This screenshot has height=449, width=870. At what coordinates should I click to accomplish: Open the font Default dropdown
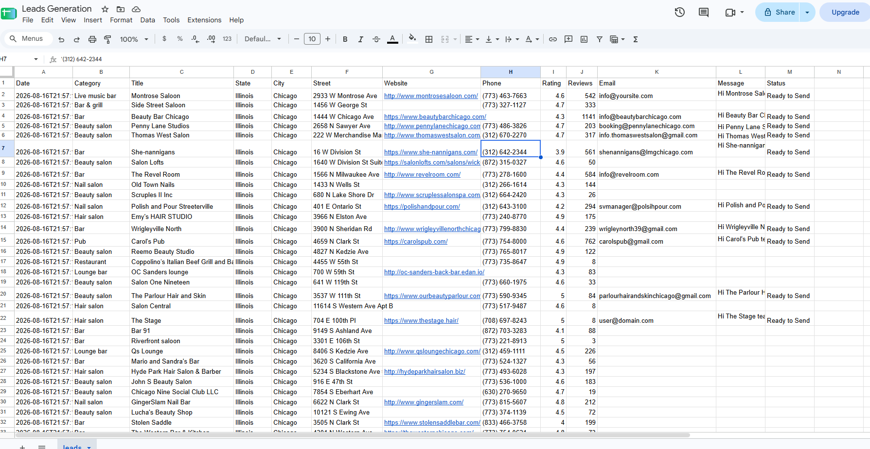[x=263, y=39]
